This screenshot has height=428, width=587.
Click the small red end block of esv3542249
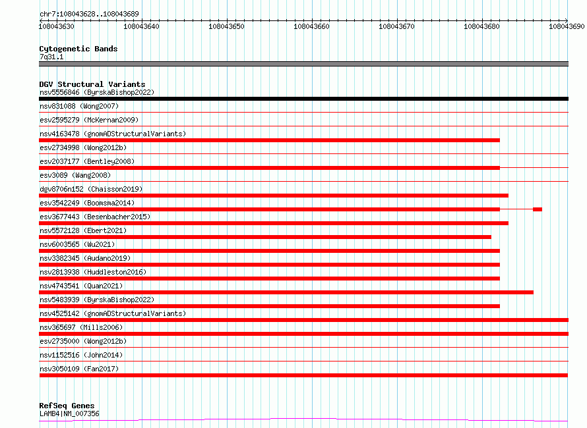(x=538, y=209)
